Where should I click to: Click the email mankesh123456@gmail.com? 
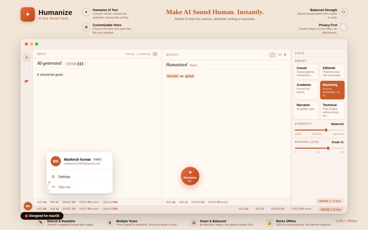(82, 164)
